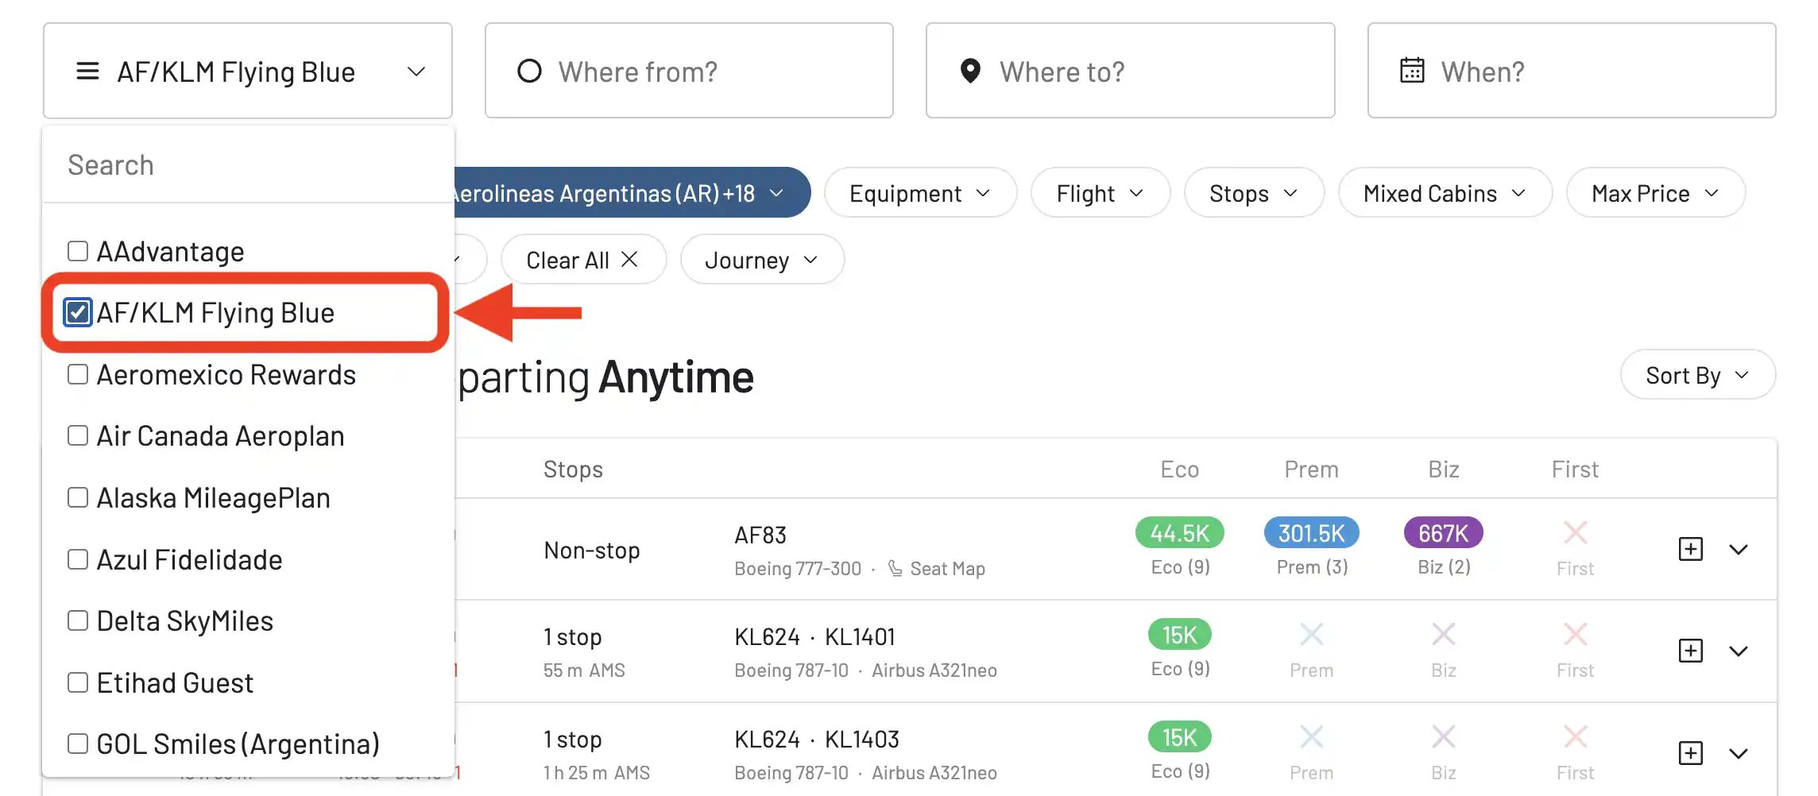
Task: Tick the Alaska MileagePlan checkbox
Action: (x=78, y=497)
